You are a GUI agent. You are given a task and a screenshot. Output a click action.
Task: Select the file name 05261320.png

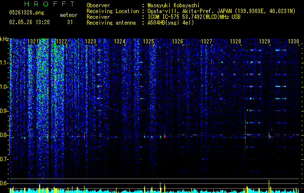(27, 13)
